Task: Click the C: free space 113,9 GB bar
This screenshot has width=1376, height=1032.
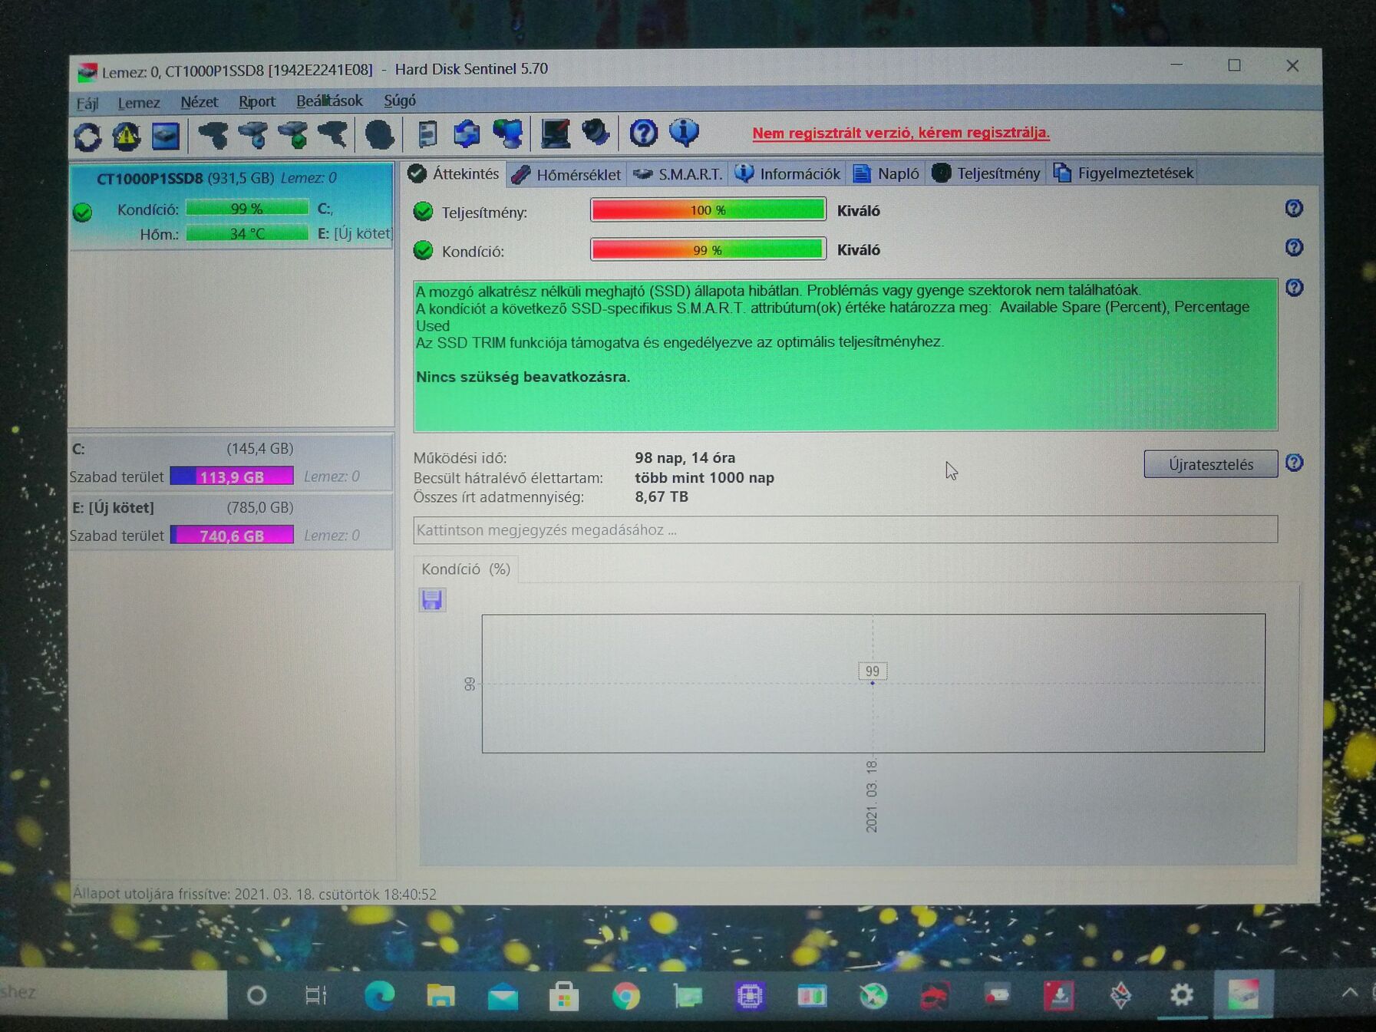Action: (232, 476)
